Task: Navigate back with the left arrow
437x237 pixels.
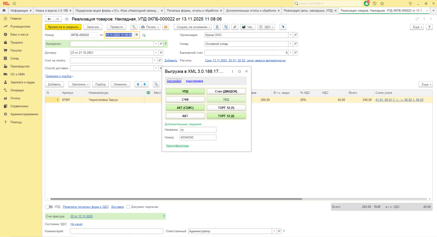Action: point(50,19)
